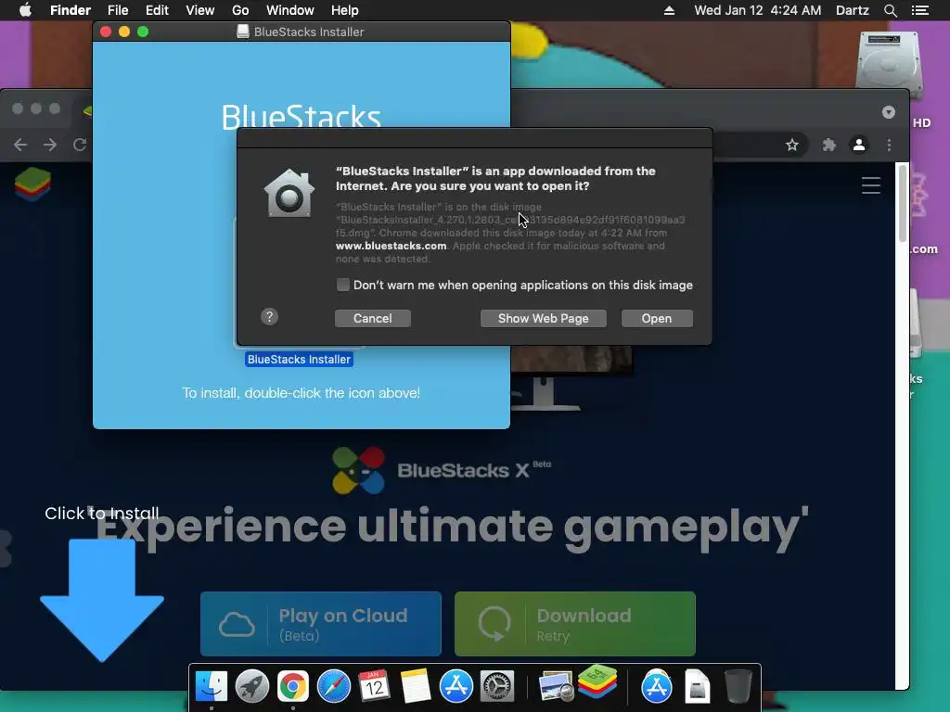Open the Apple menu

25,10
